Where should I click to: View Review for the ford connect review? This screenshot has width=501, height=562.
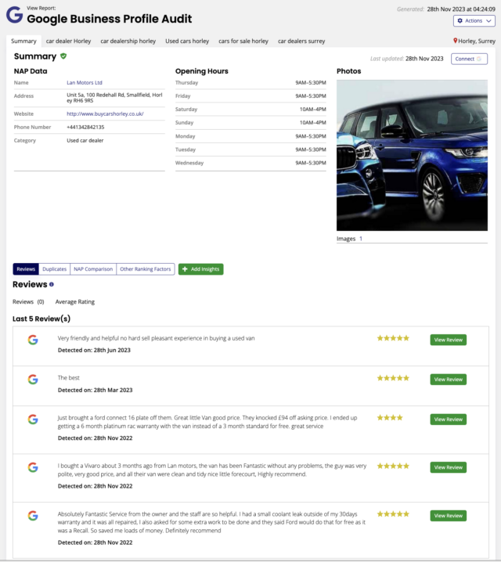point(449,420)
